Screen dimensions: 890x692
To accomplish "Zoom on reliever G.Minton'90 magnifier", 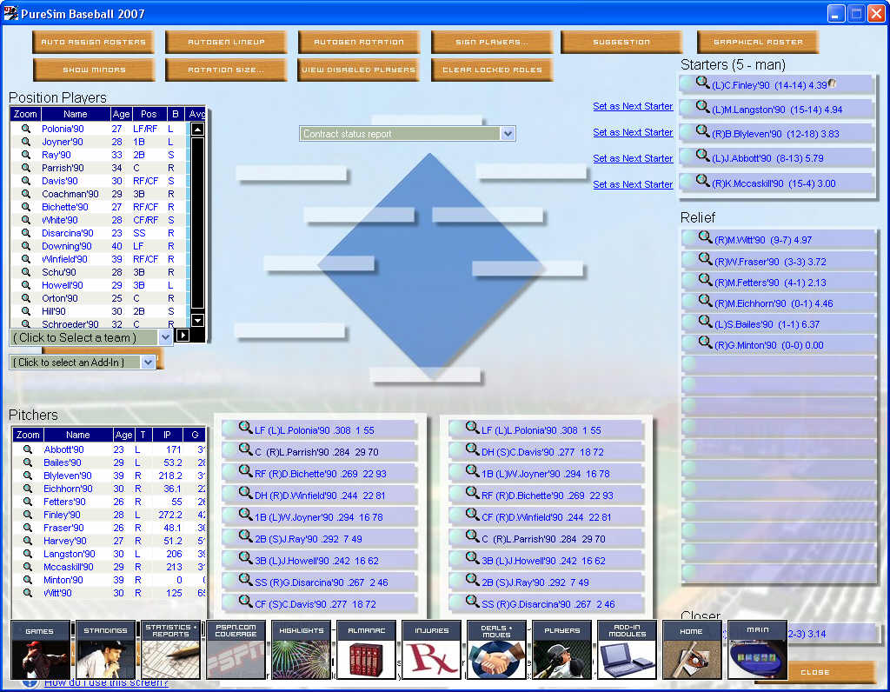I will (705, 343).
